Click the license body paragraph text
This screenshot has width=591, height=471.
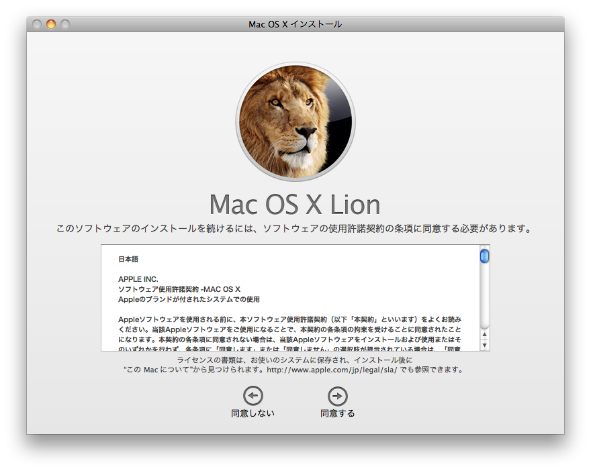(289, 329)
